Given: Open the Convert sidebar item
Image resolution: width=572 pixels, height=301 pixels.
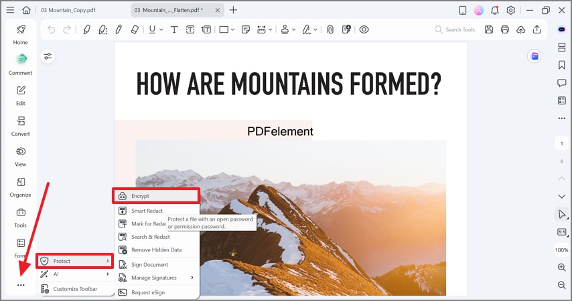Looking at the screenshot, I should tap(20, 126).
